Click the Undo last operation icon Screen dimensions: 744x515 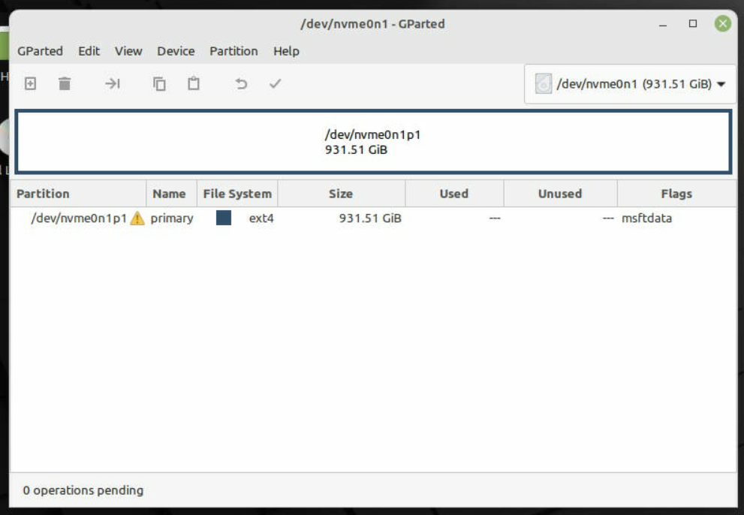click(241, 83)
